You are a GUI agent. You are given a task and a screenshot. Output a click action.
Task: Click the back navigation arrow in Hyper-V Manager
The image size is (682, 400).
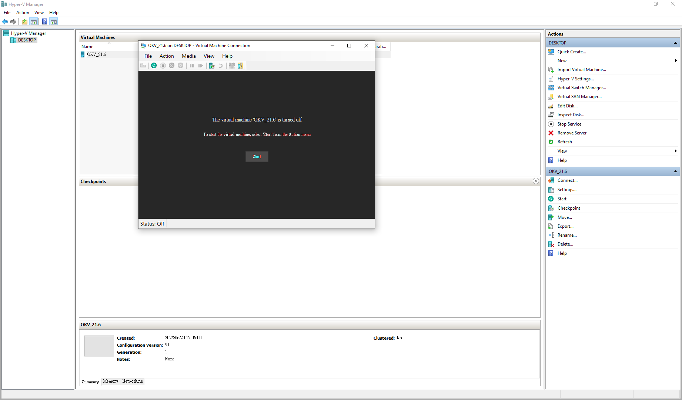tap(5, 21)
